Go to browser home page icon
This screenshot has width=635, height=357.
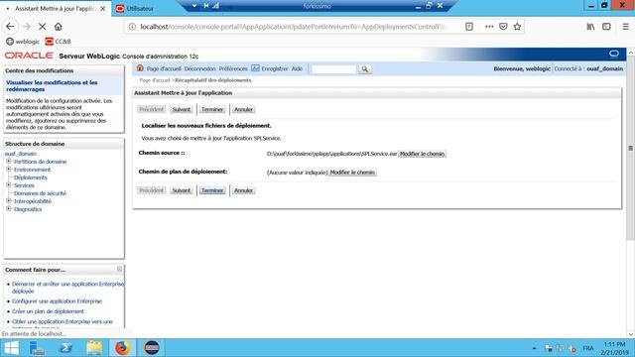pos(59,27)
